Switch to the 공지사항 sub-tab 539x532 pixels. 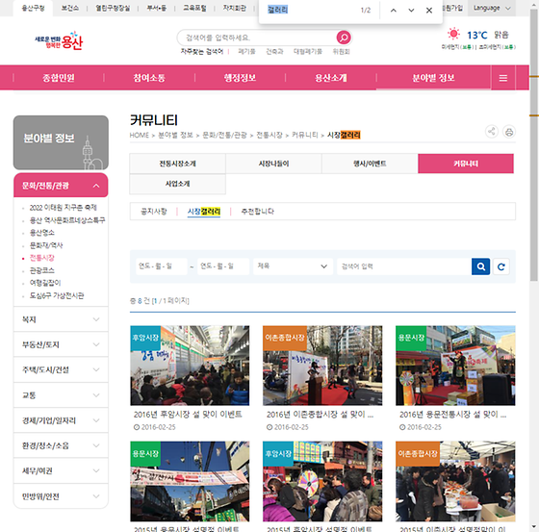(x=154, y=212)
